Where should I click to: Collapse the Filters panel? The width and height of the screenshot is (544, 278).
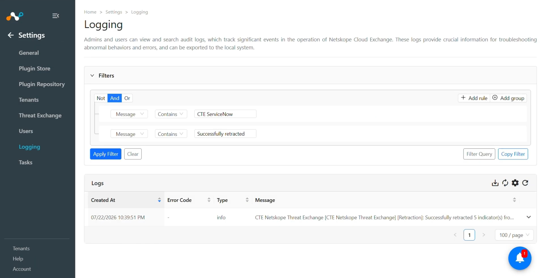click(x=92, y=76)
